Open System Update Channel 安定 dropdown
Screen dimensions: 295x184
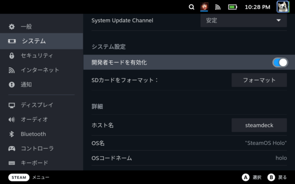coord(244,20)
